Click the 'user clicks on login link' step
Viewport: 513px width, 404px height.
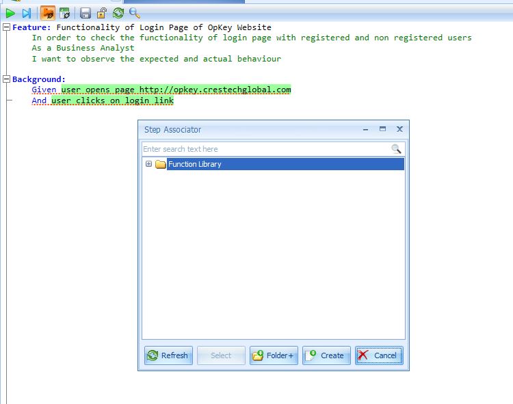(113, 100)
